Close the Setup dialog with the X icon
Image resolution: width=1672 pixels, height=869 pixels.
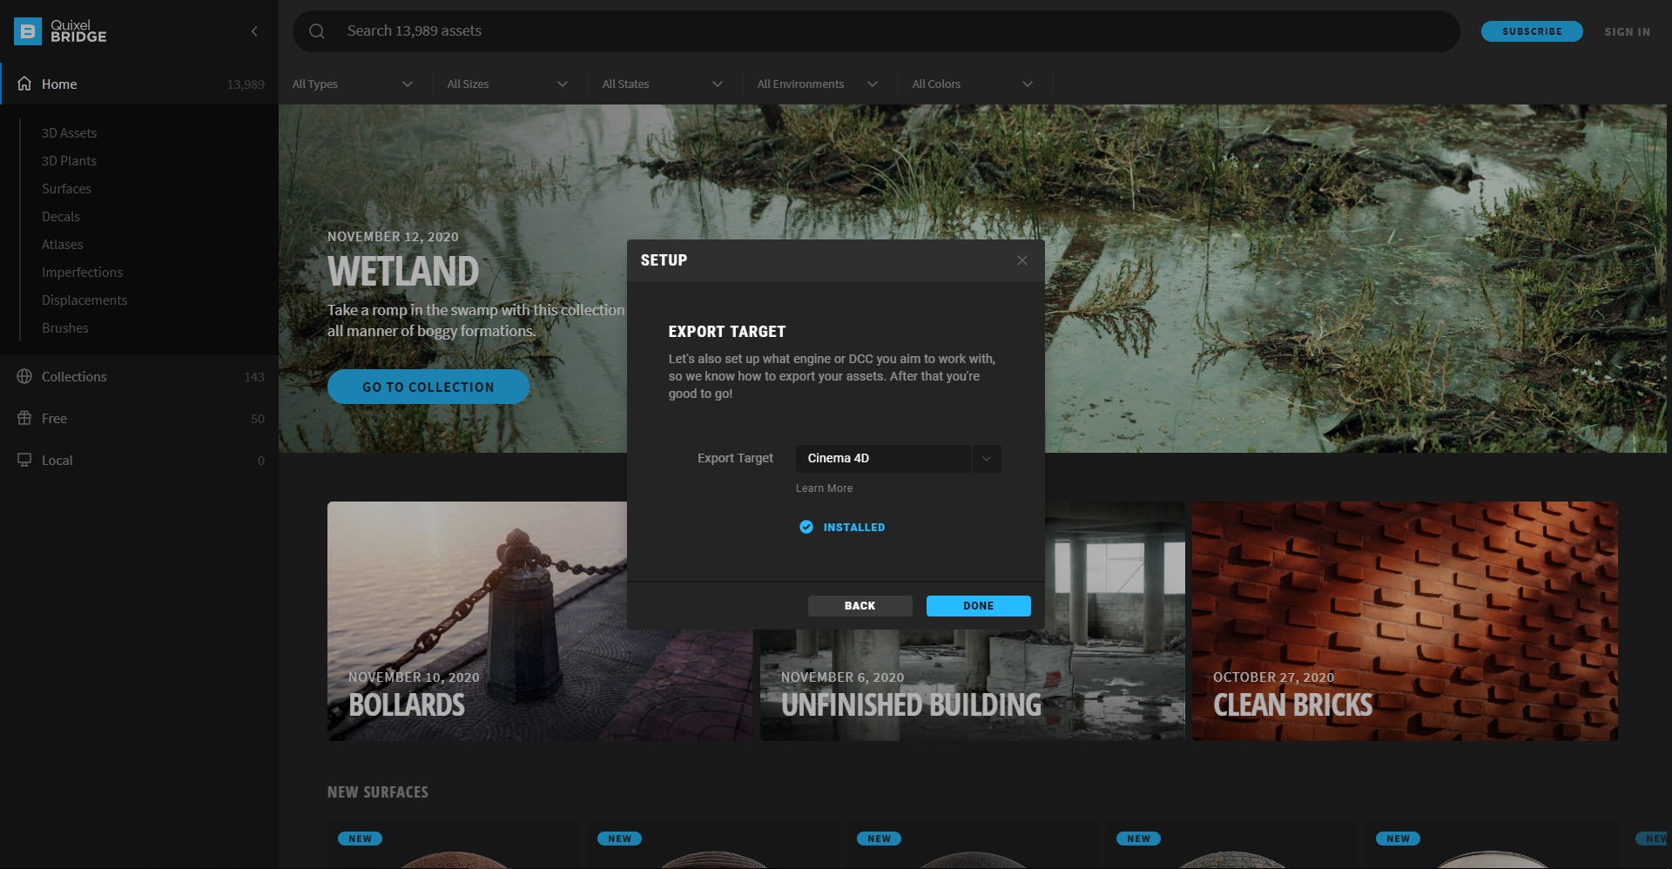click(1021, 260)
